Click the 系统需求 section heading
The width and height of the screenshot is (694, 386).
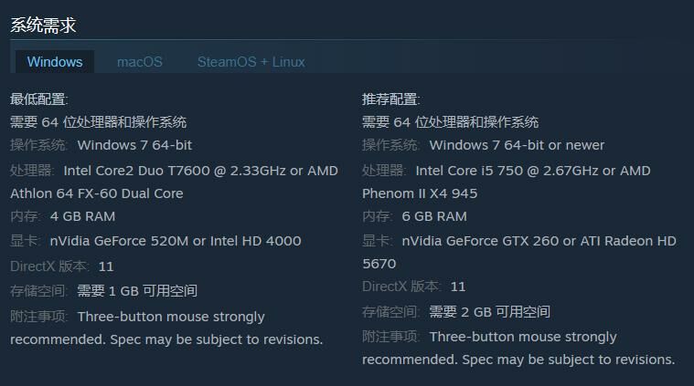point(43,26)
